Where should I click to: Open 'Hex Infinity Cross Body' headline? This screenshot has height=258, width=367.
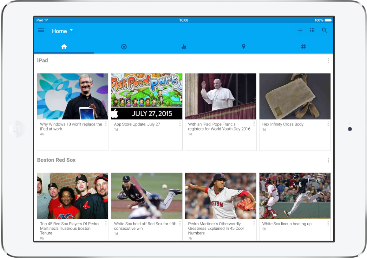(283, 124)
